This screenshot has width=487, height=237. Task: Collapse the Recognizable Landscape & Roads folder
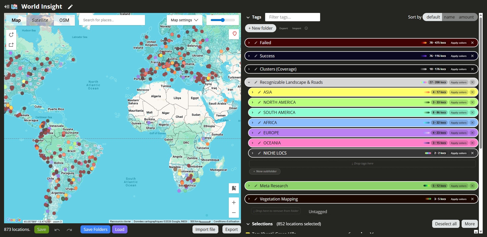pyautogui.click(x=249, y=82)
